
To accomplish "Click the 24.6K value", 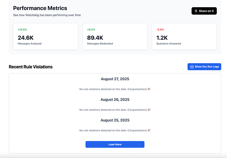I will pos(26,38).
